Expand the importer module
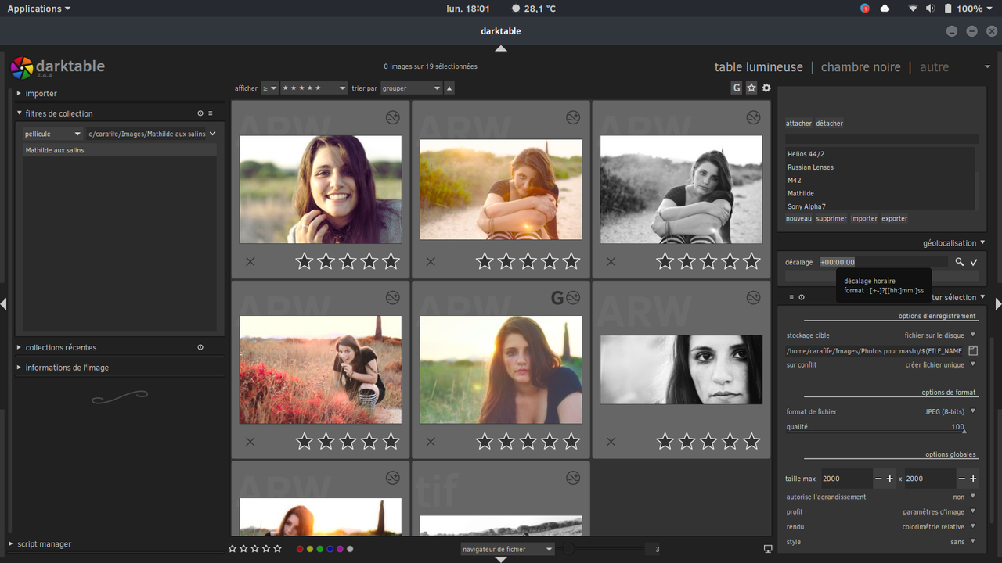 [41, 94]
